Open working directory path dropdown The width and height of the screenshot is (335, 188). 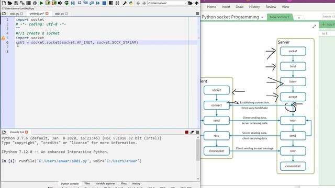pyautogui.click(x=185, y=3)
